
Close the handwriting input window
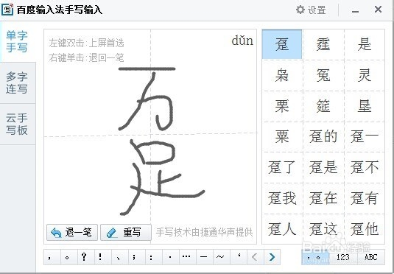(378, 10)
